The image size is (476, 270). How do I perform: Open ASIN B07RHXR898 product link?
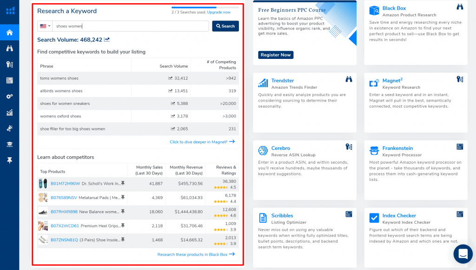(x=64, y=212)
